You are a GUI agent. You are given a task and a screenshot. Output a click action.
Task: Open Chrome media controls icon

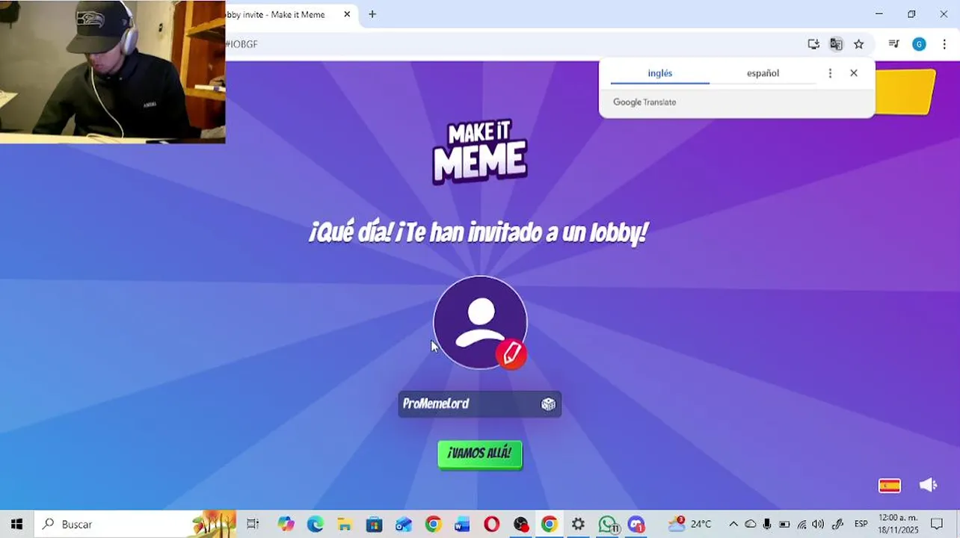click(893, 44)
